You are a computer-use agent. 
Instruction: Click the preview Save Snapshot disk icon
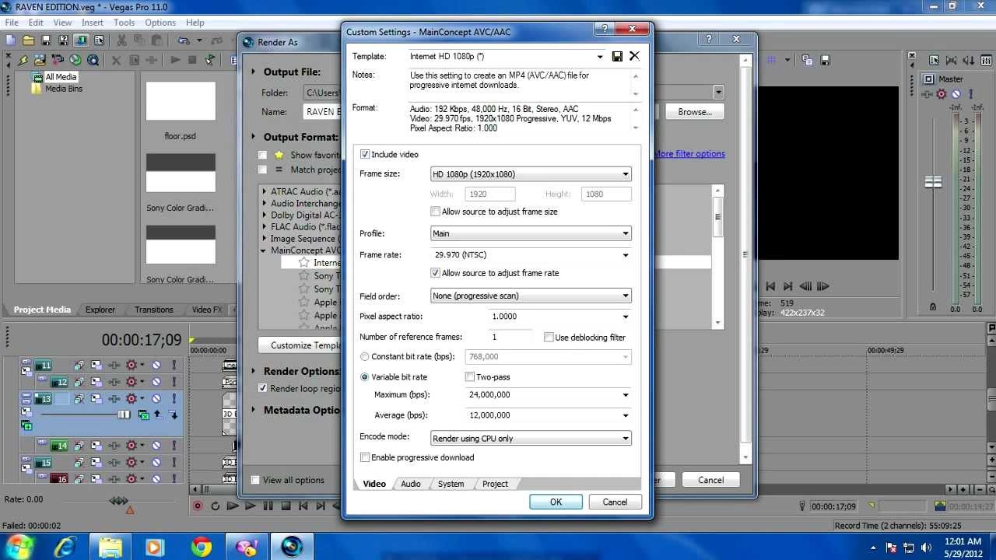(x=824, y=60)
